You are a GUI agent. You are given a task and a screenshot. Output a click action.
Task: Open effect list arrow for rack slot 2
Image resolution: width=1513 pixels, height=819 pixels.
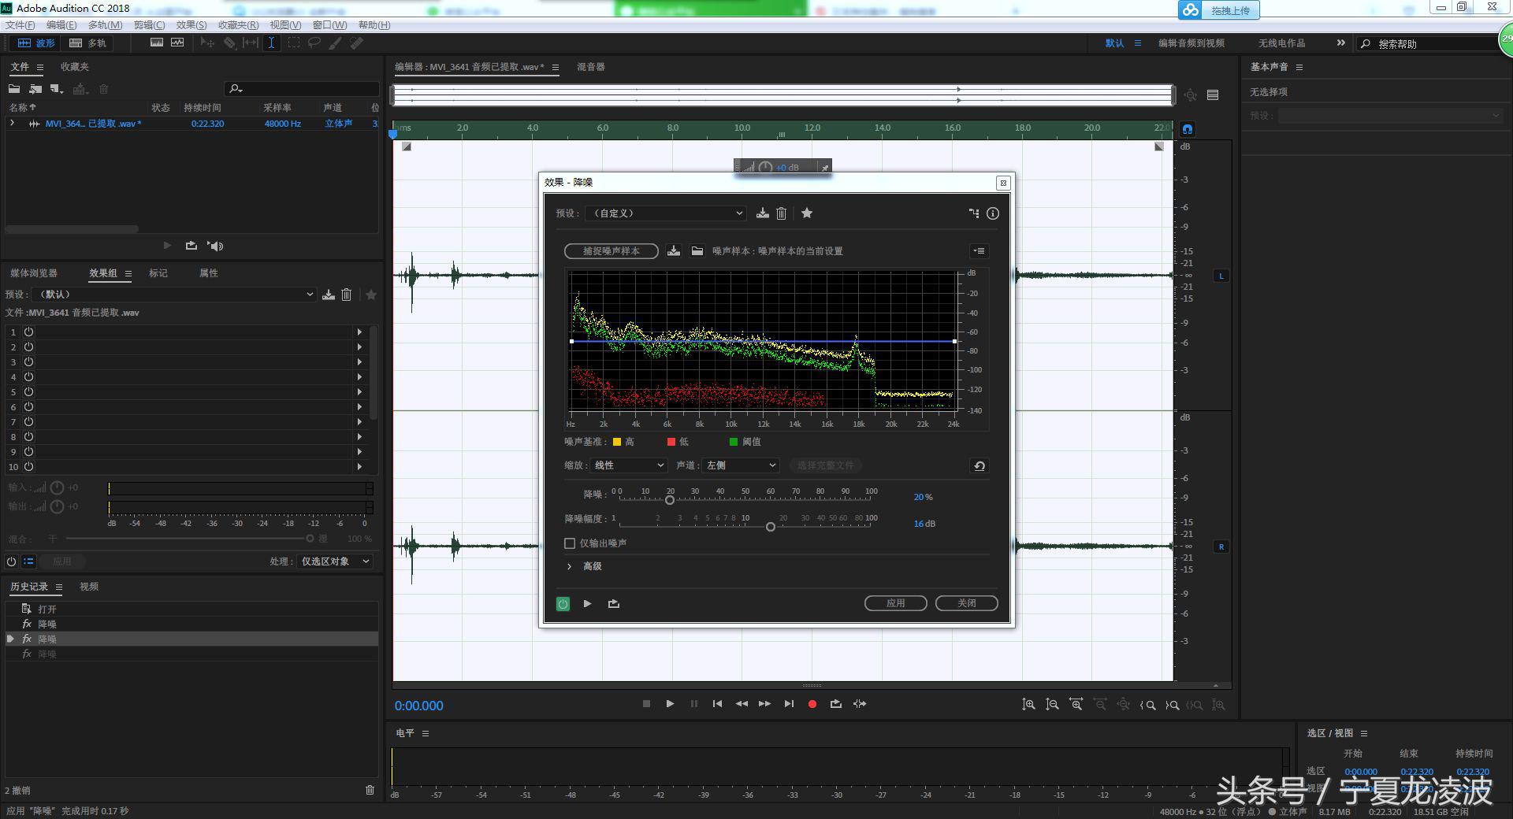pos(360,347)
